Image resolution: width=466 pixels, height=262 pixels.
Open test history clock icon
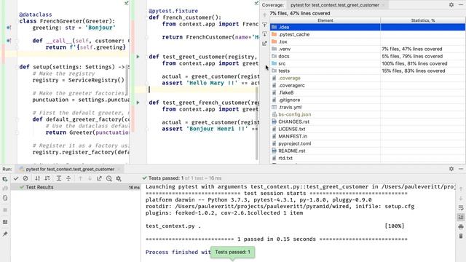[x=109, y=178]
